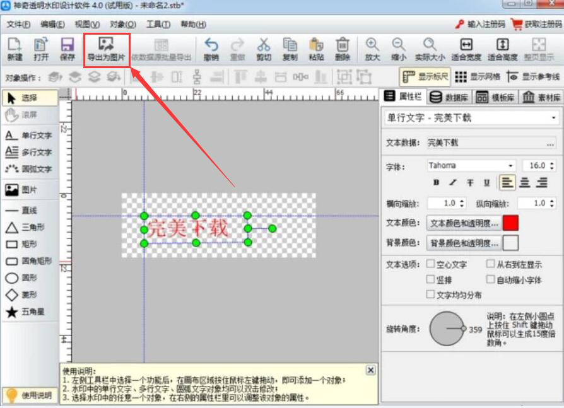This screenshot has width=564, height=408.
Task: Select the 圆弧文字 arc text tool
Action: point(30,169)
